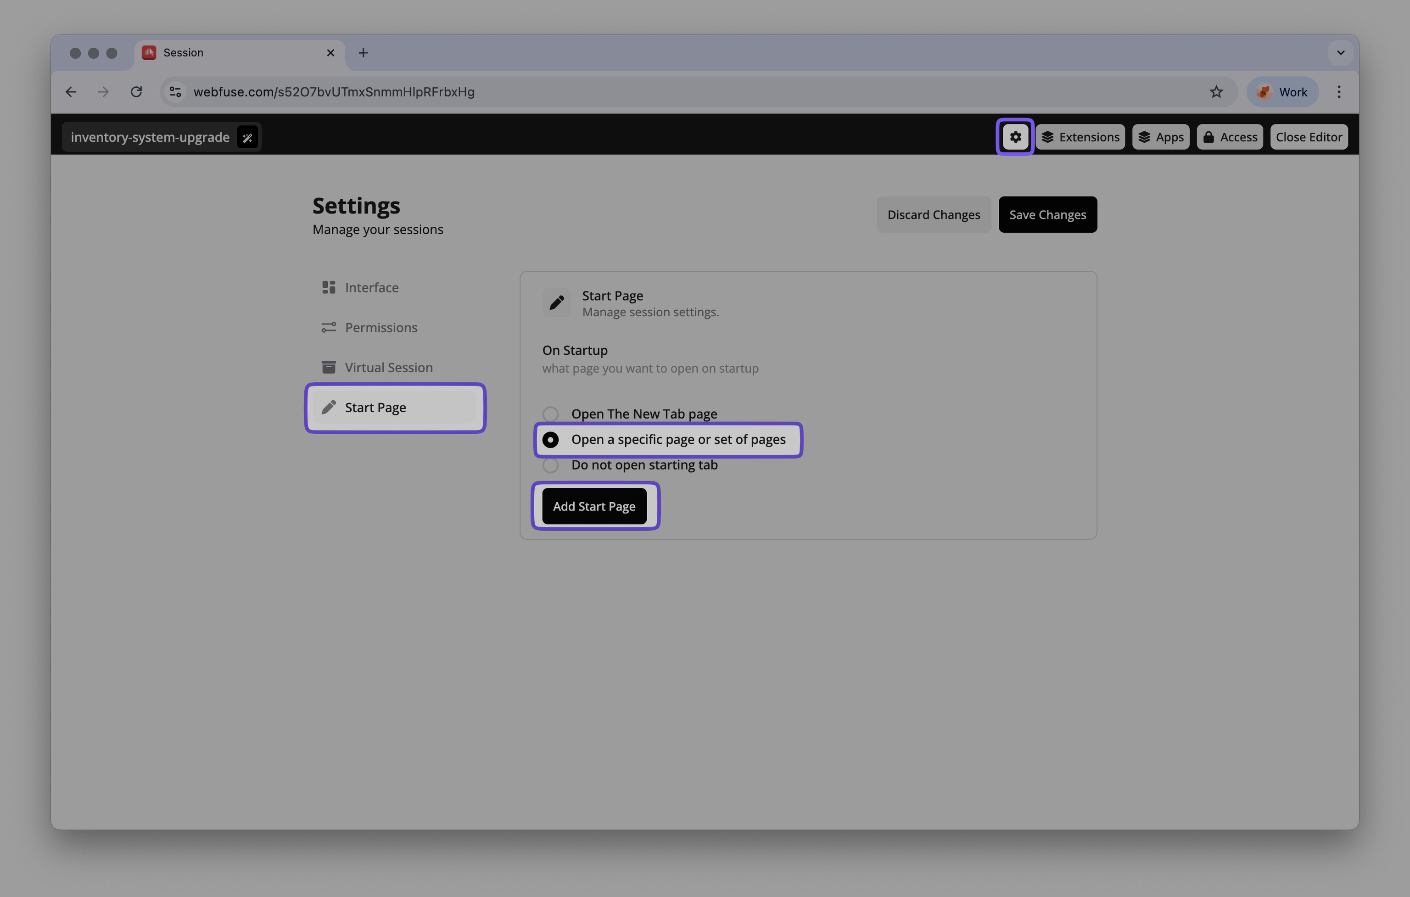
Task: Click the Extensions layers icon
Action: (x=1048, y=136)
